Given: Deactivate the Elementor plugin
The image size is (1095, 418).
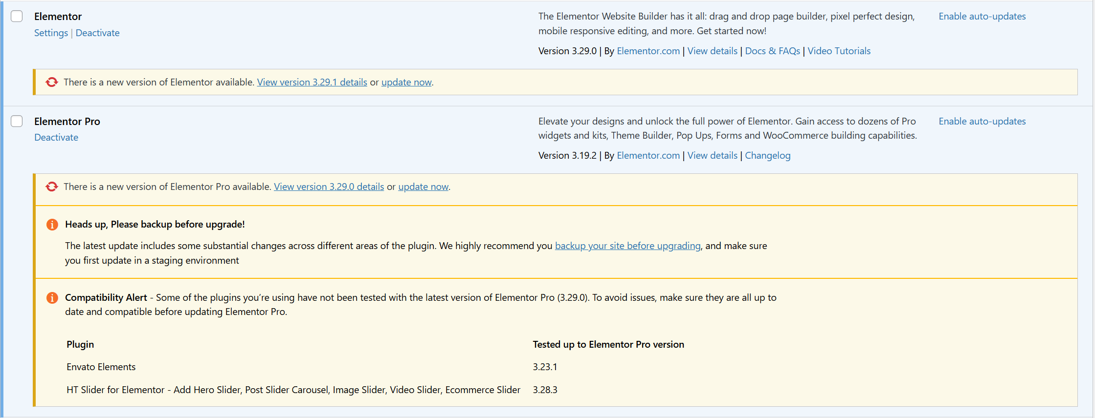Looking at the screenshot, I should click(97, 33).
